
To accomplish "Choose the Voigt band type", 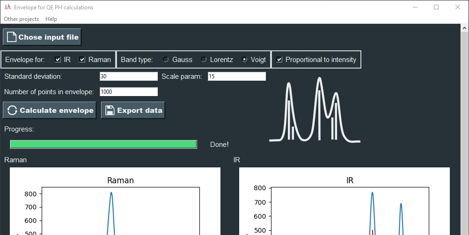I will coord(244,60).
